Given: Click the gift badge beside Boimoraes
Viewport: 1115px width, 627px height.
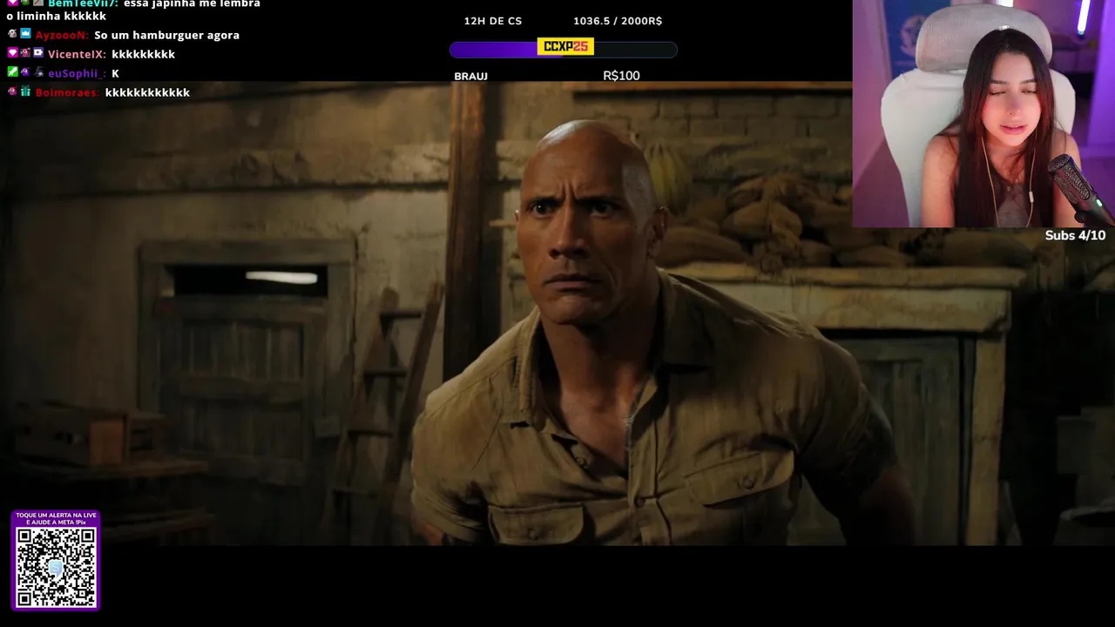Looking at the screenshot, I should [x=25, y=91].
